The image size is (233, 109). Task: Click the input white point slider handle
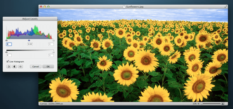(53, 40)
